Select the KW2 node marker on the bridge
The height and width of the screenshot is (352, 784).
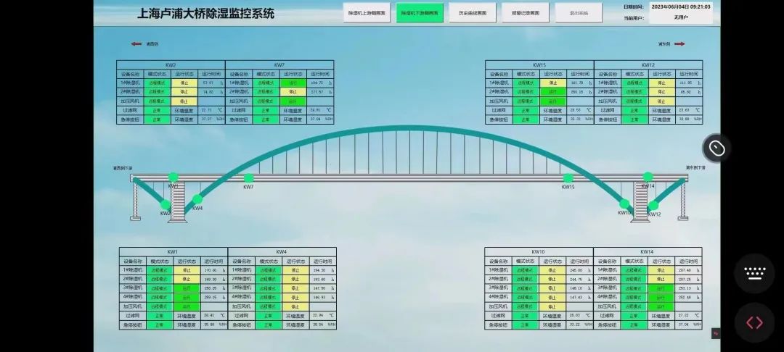[x=166, y=204]
